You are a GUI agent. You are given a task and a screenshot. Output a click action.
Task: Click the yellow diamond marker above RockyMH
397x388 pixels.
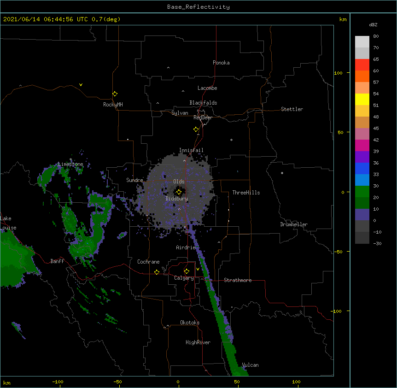point(115,94)
